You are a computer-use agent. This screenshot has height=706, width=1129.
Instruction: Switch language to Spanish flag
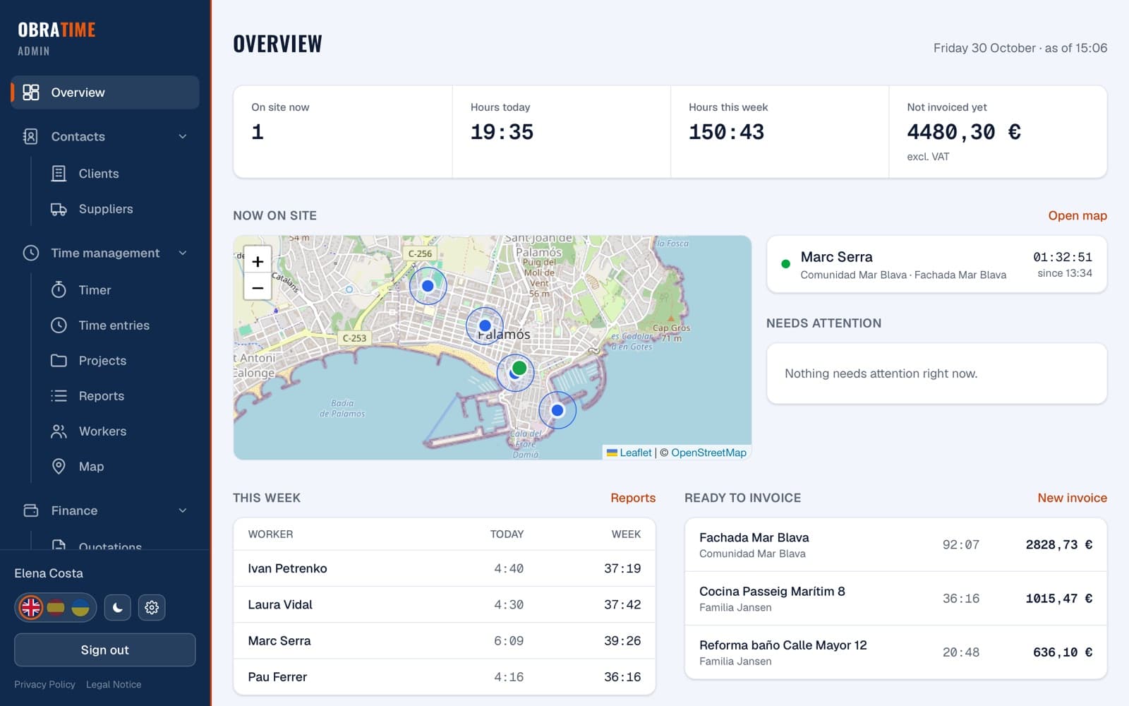tap(56, 607)
